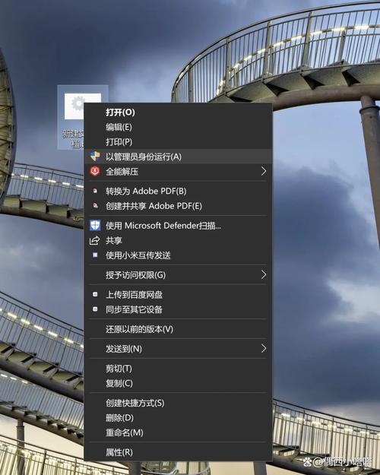Screen dimensions: 380x475
Task: Choose 编辑(E) from the context menu
Action: 178,127
